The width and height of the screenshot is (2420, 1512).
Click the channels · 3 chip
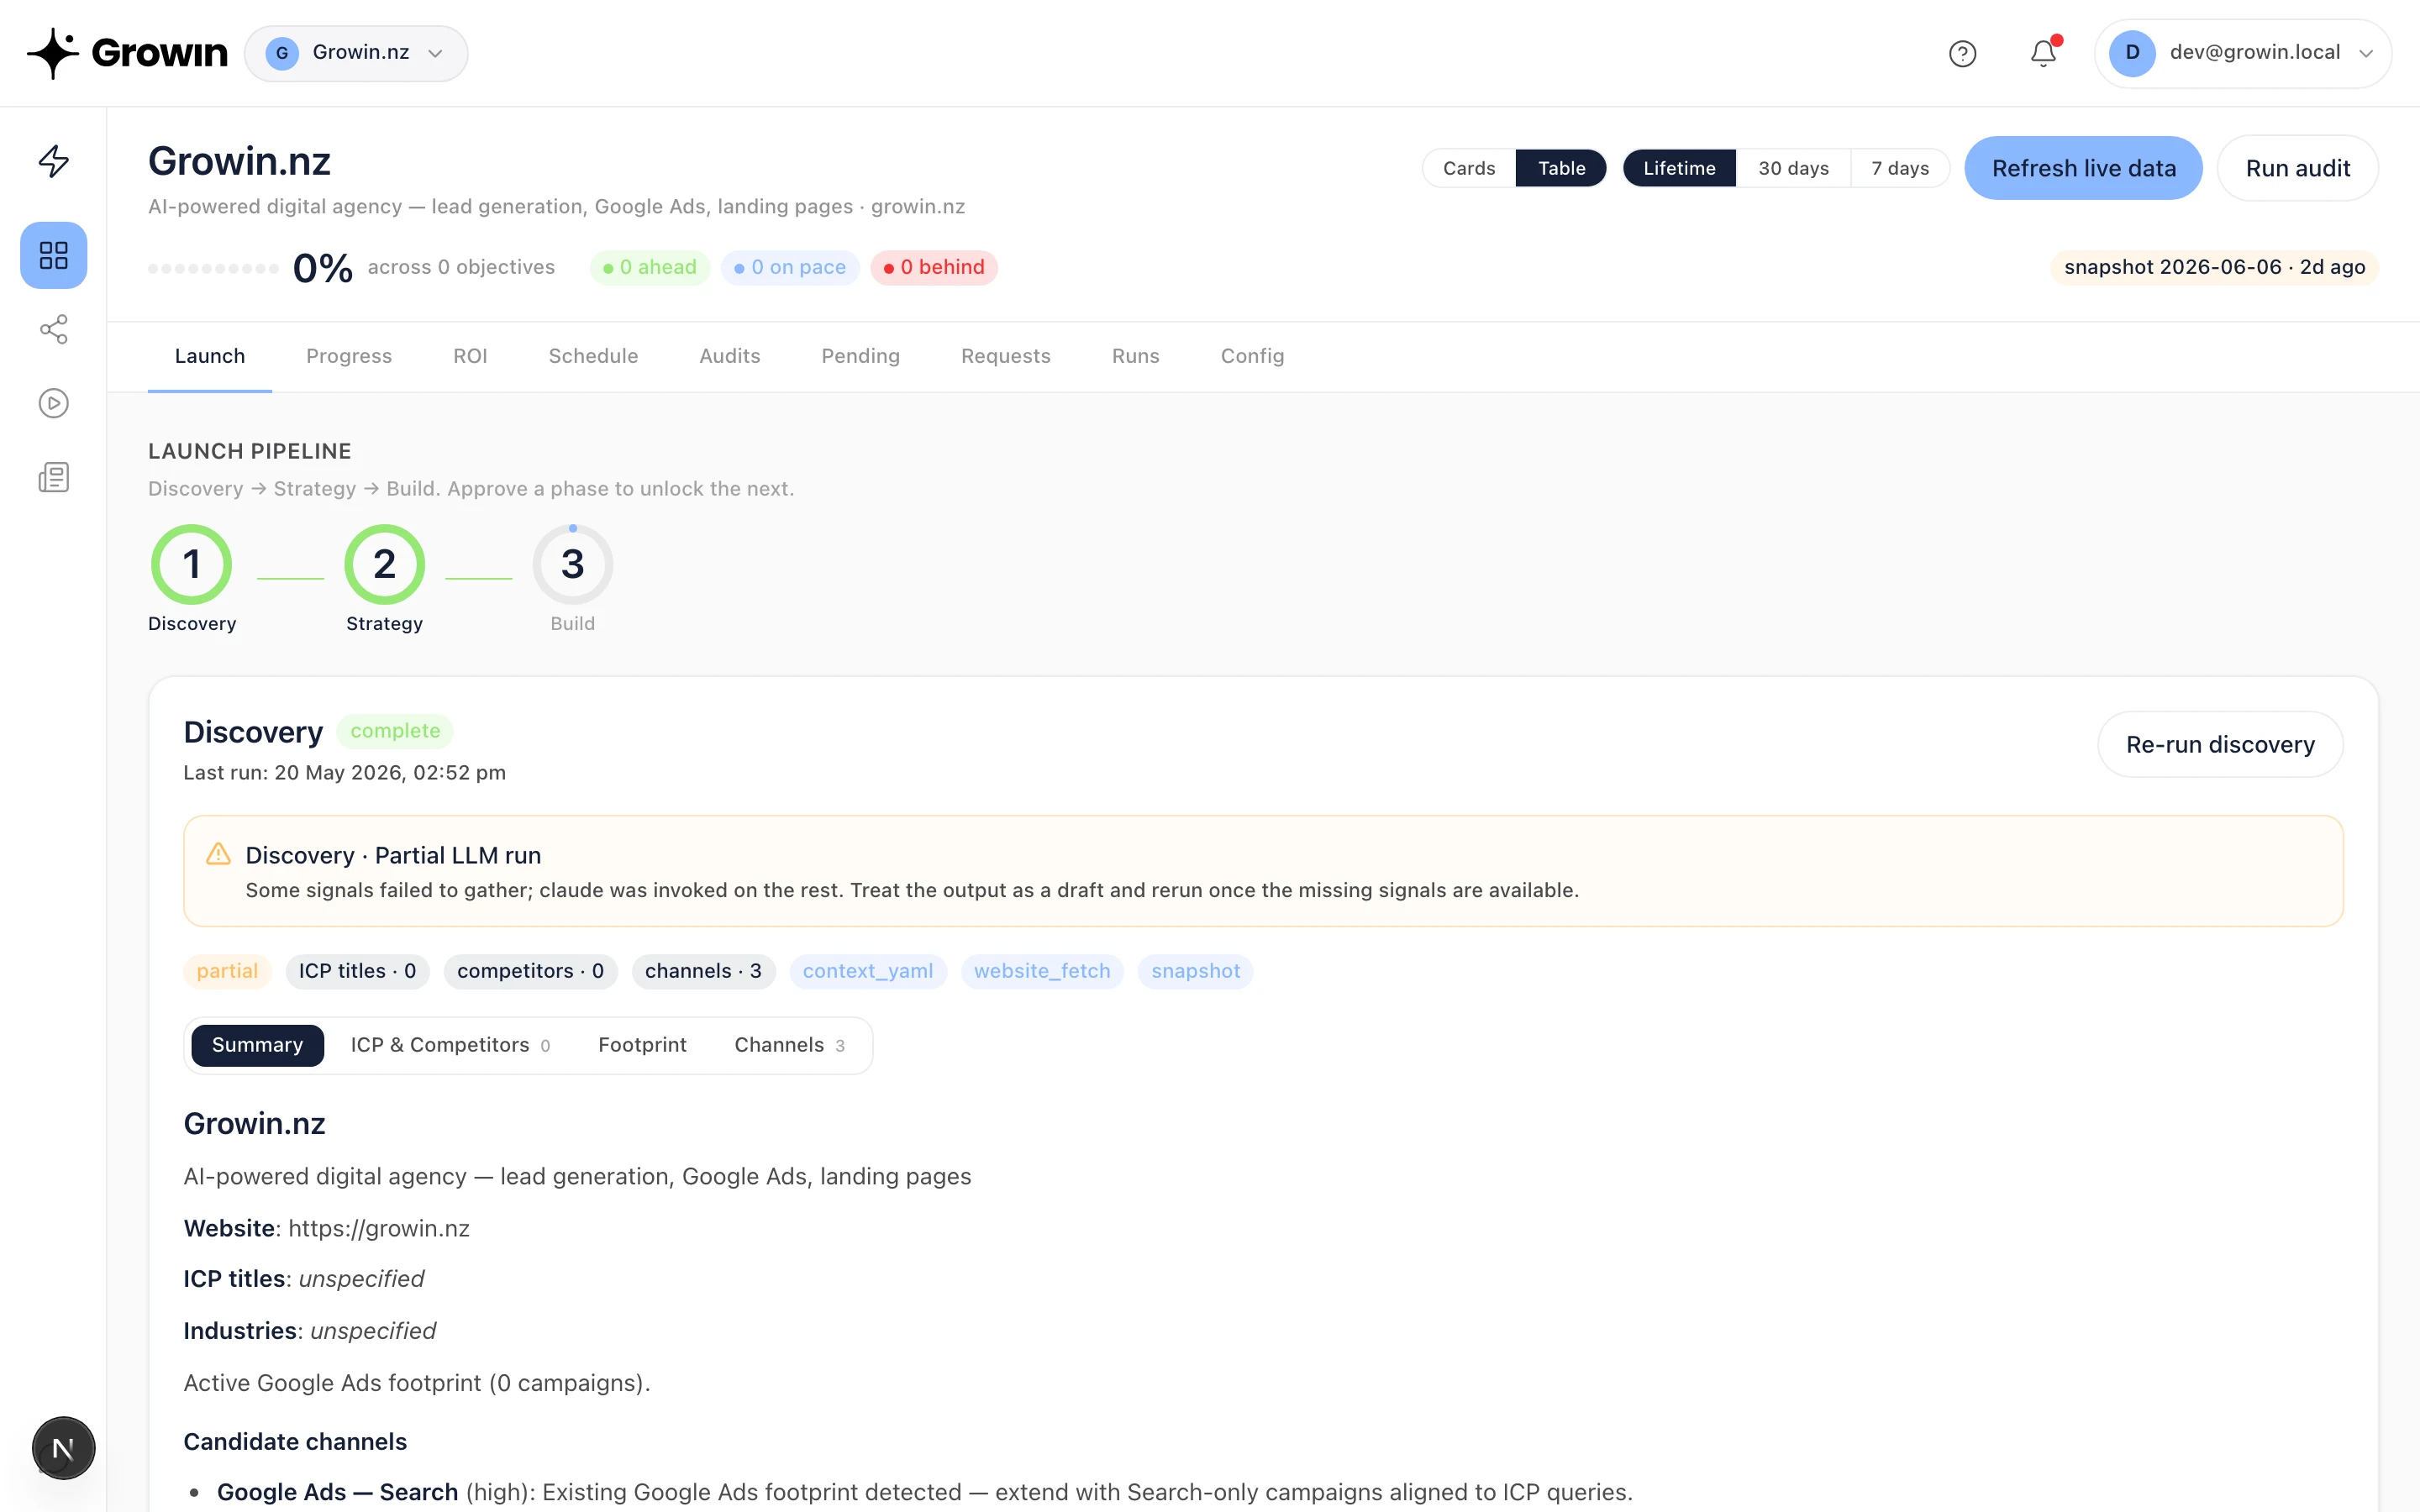pos(703,971)
